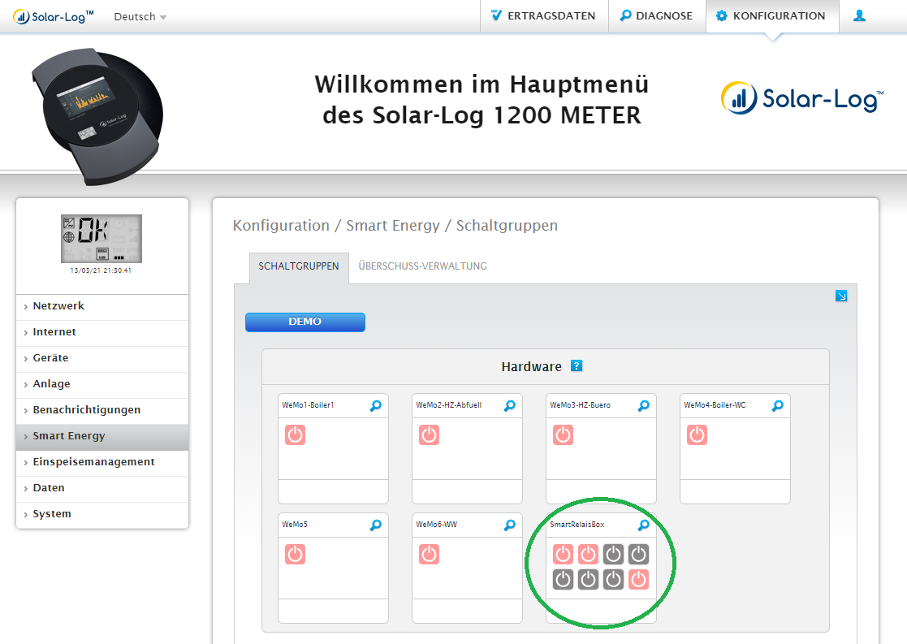The width and height of the screenshot is (907, 644).
Task: Open the magnifier on WeMo1-Boiler1
Action: tap(375, 405)
